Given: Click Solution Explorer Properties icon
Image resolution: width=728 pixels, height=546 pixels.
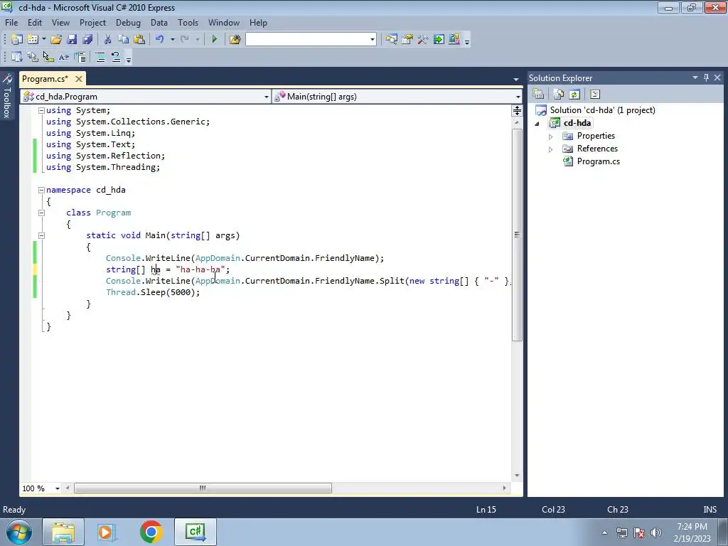Looking at the screenshot, I should [x=539, y=95].
